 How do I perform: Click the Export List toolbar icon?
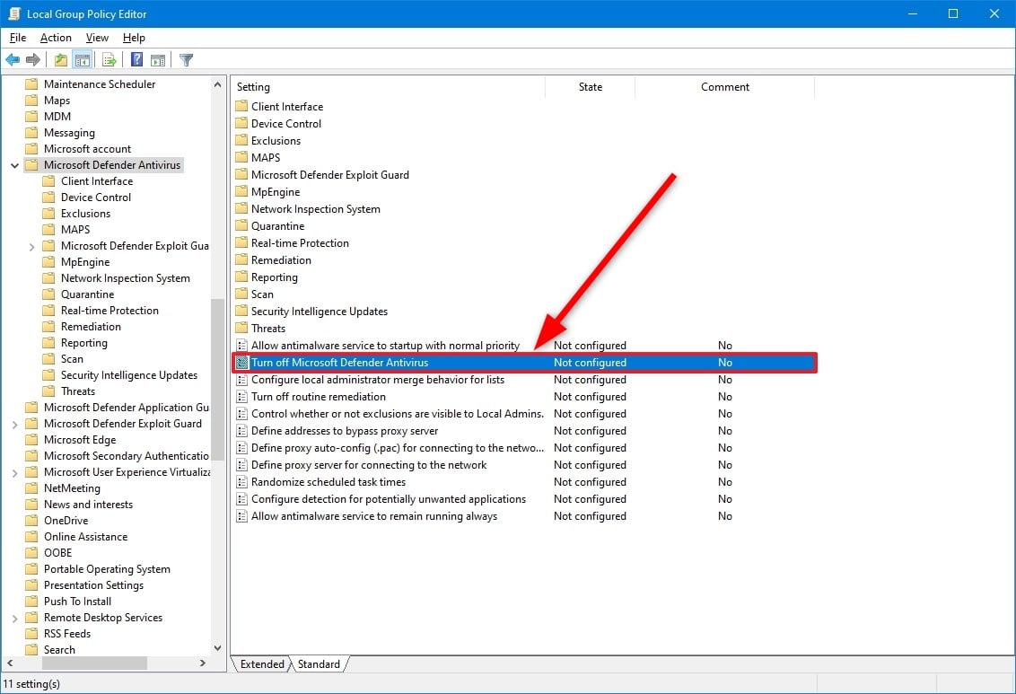point(109,60)
